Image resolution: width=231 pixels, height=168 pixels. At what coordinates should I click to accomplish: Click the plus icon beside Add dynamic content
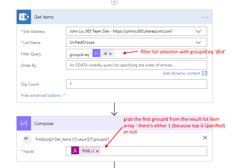tap(205, 73)
